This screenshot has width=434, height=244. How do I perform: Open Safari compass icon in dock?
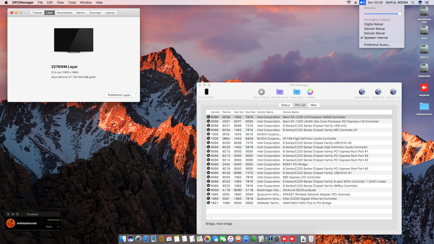pos(146,239)
